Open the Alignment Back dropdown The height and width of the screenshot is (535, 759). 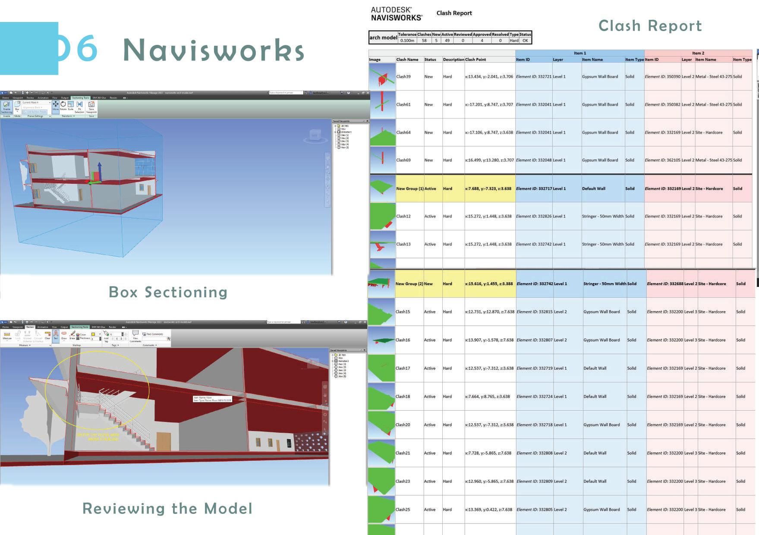pyautogui.click(x=33, y=107)
